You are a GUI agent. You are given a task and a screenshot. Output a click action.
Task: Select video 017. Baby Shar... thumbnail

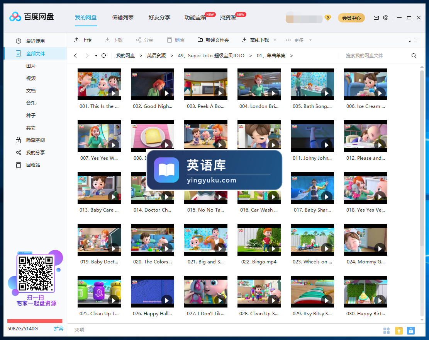[x=312, y=188]
